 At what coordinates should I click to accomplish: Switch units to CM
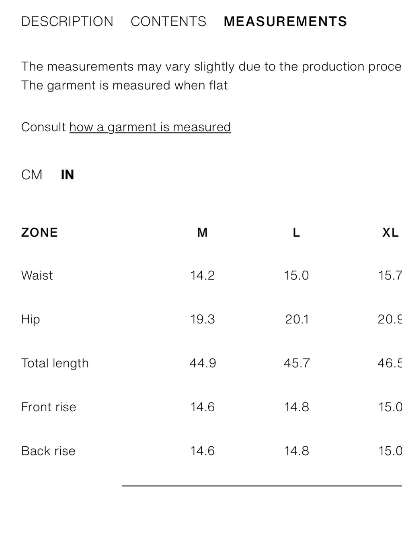point(32,175)
